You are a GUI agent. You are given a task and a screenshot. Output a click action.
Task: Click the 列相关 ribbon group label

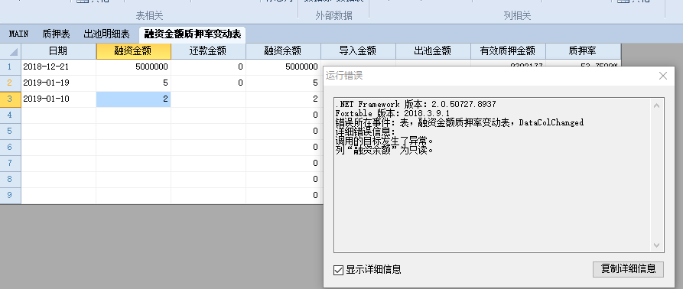tap(517, 15)
